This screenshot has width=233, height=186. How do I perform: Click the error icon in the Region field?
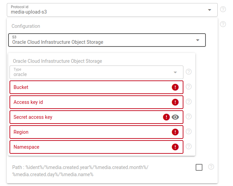175,132
